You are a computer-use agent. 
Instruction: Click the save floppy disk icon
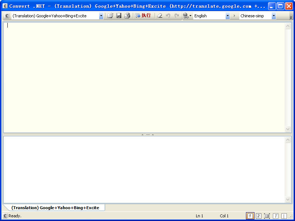(x=119, y=16)
